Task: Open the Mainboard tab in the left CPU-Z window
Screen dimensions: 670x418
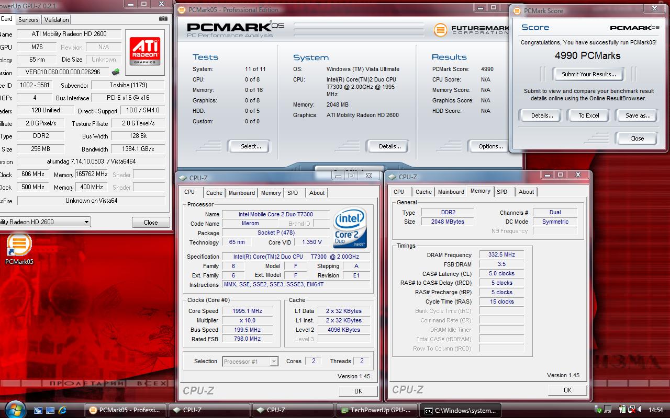Action: pos(242,193)
